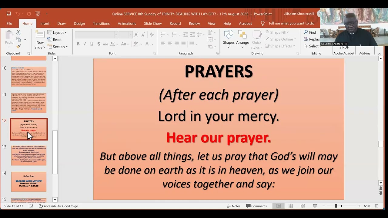
Task: Expand the Section dropdown
Action: [x=58, y=47]
